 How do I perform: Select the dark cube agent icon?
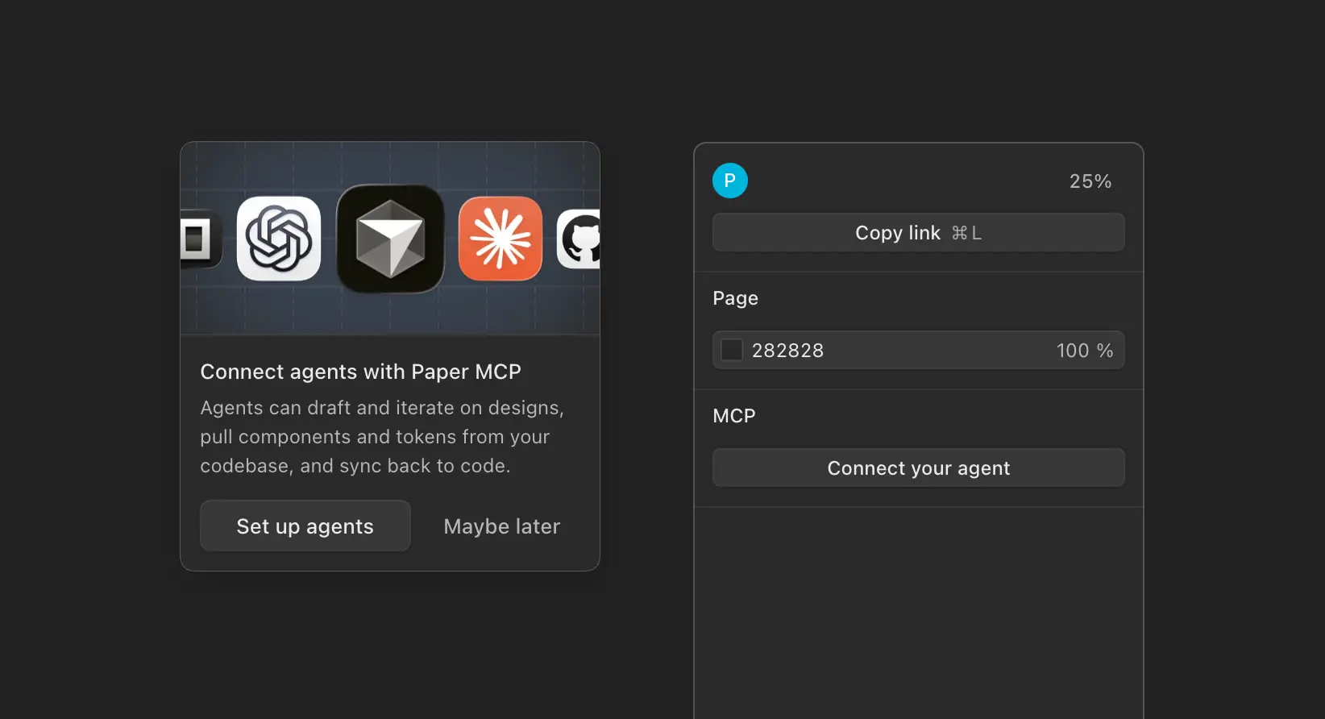(390, 239)
